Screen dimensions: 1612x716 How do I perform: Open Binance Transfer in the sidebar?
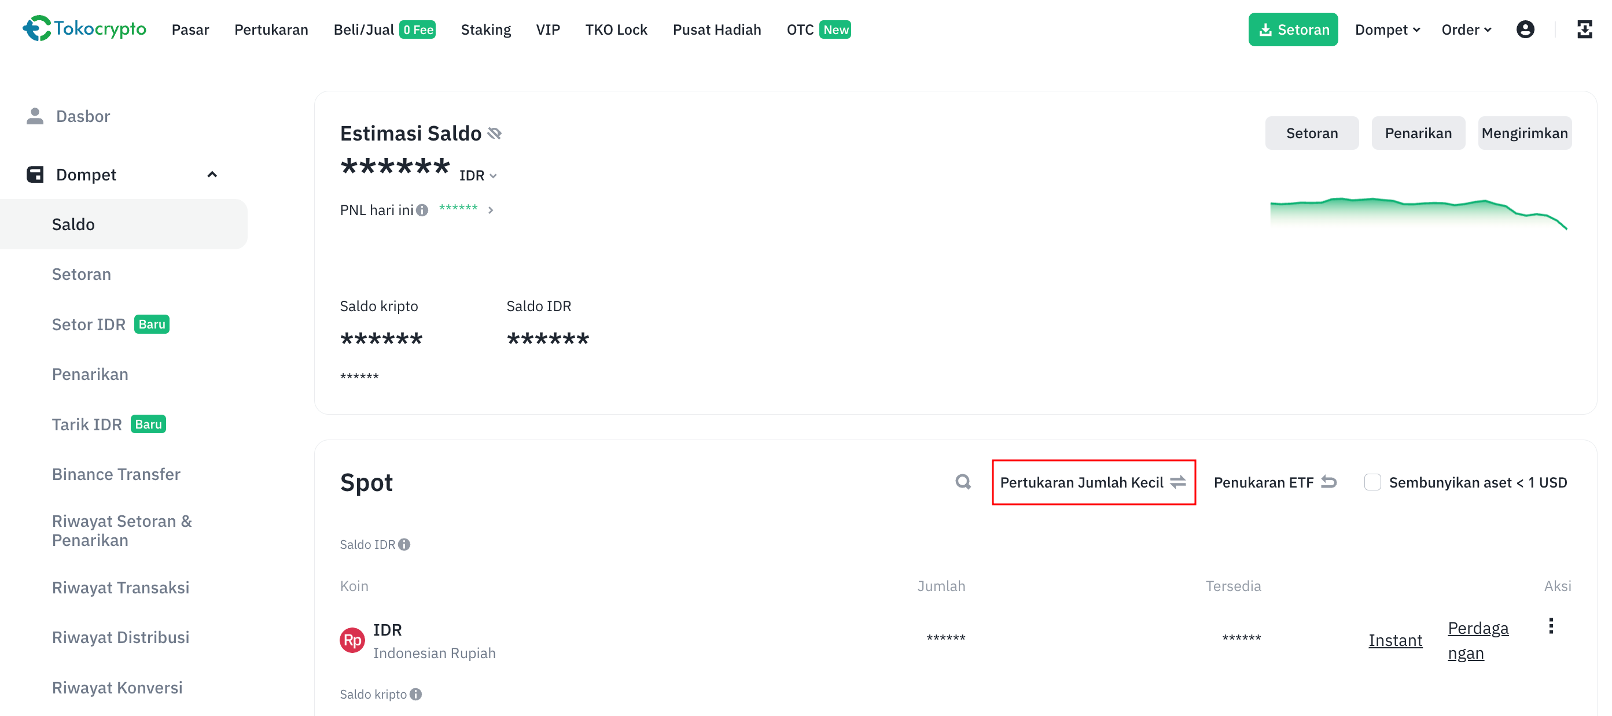(x=116, y=474)
